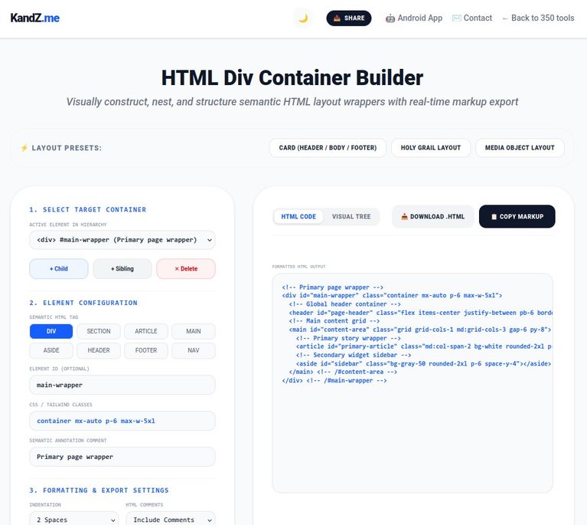
Task: Copy the markup to clipboard
Action: pos(517,217)
